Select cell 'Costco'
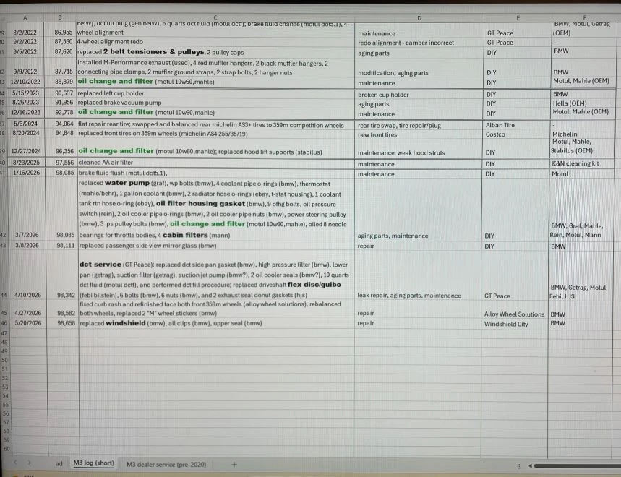The width and height of the screenshot is (621, 477). point(516,134)
